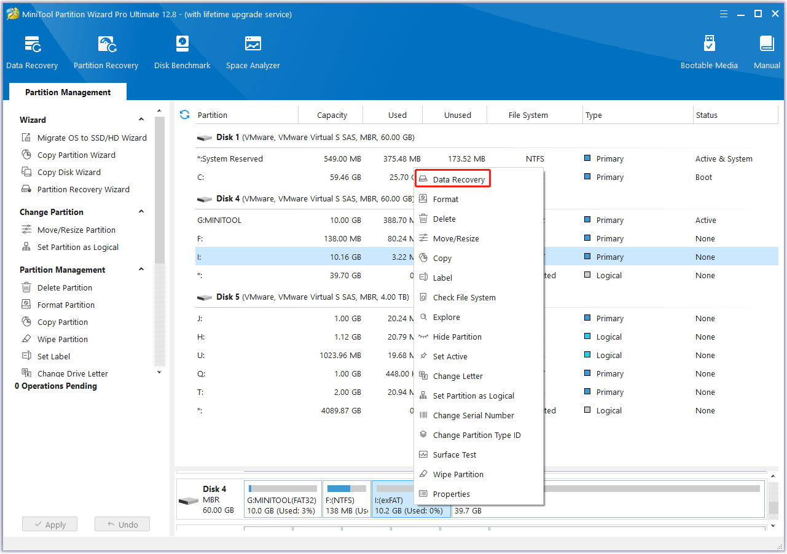Select Explore in the context menu
Image resolution: width=787 pixels, height=554 pixels.
coord(479,317)
